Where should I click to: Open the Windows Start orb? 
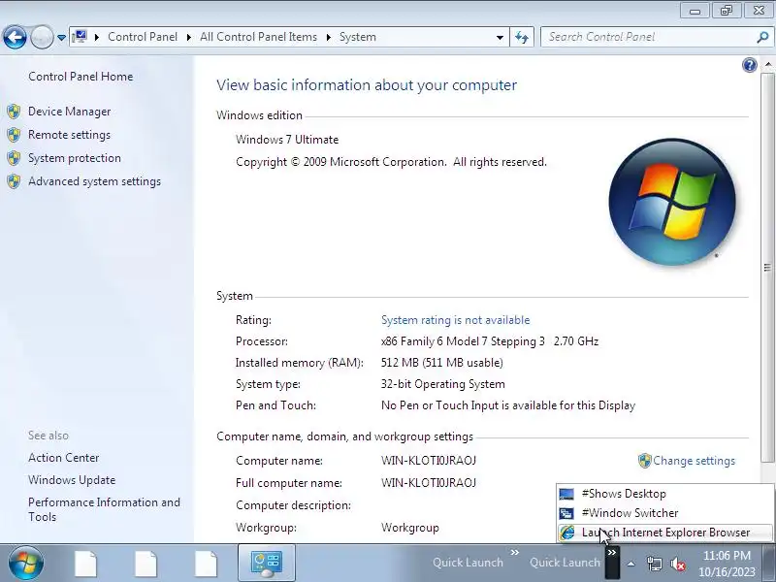pyautogui.click(x=26, y=563)
